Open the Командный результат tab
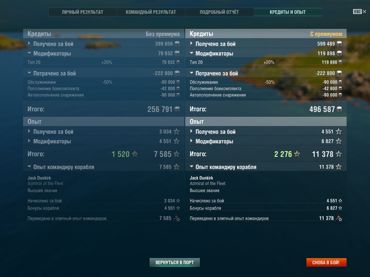 (x=151, y=12)
